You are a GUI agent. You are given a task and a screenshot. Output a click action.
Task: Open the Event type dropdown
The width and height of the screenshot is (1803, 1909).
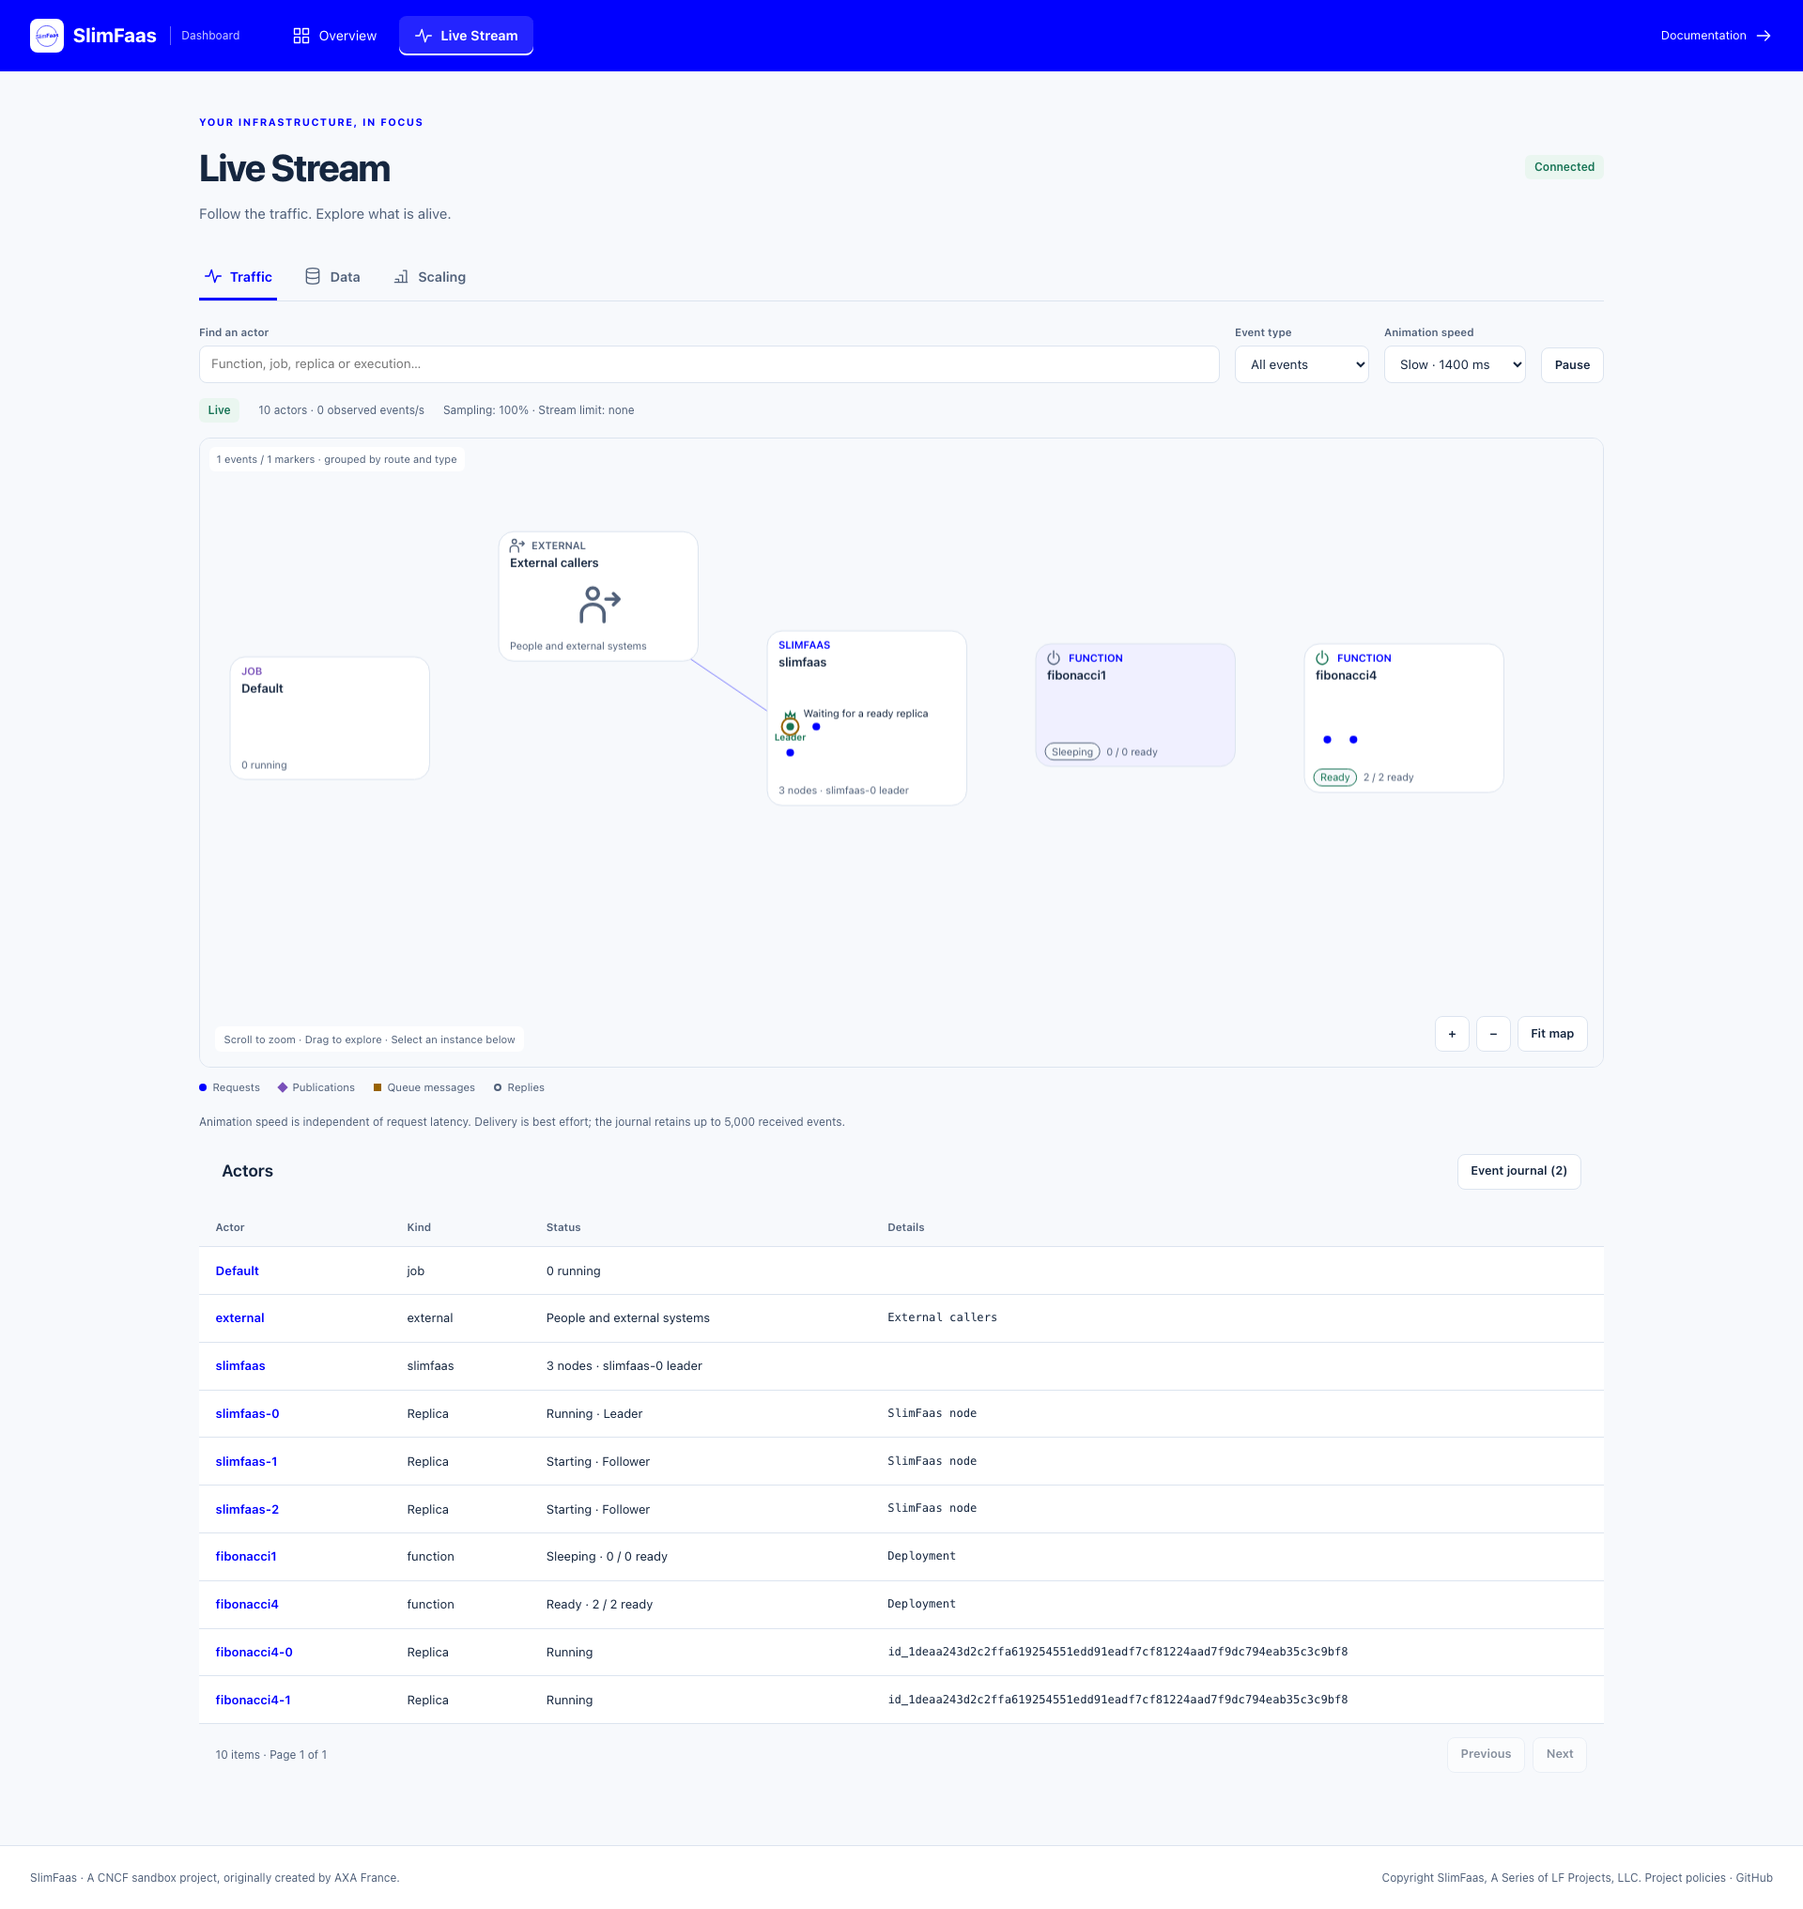(x=1302, y=365)
